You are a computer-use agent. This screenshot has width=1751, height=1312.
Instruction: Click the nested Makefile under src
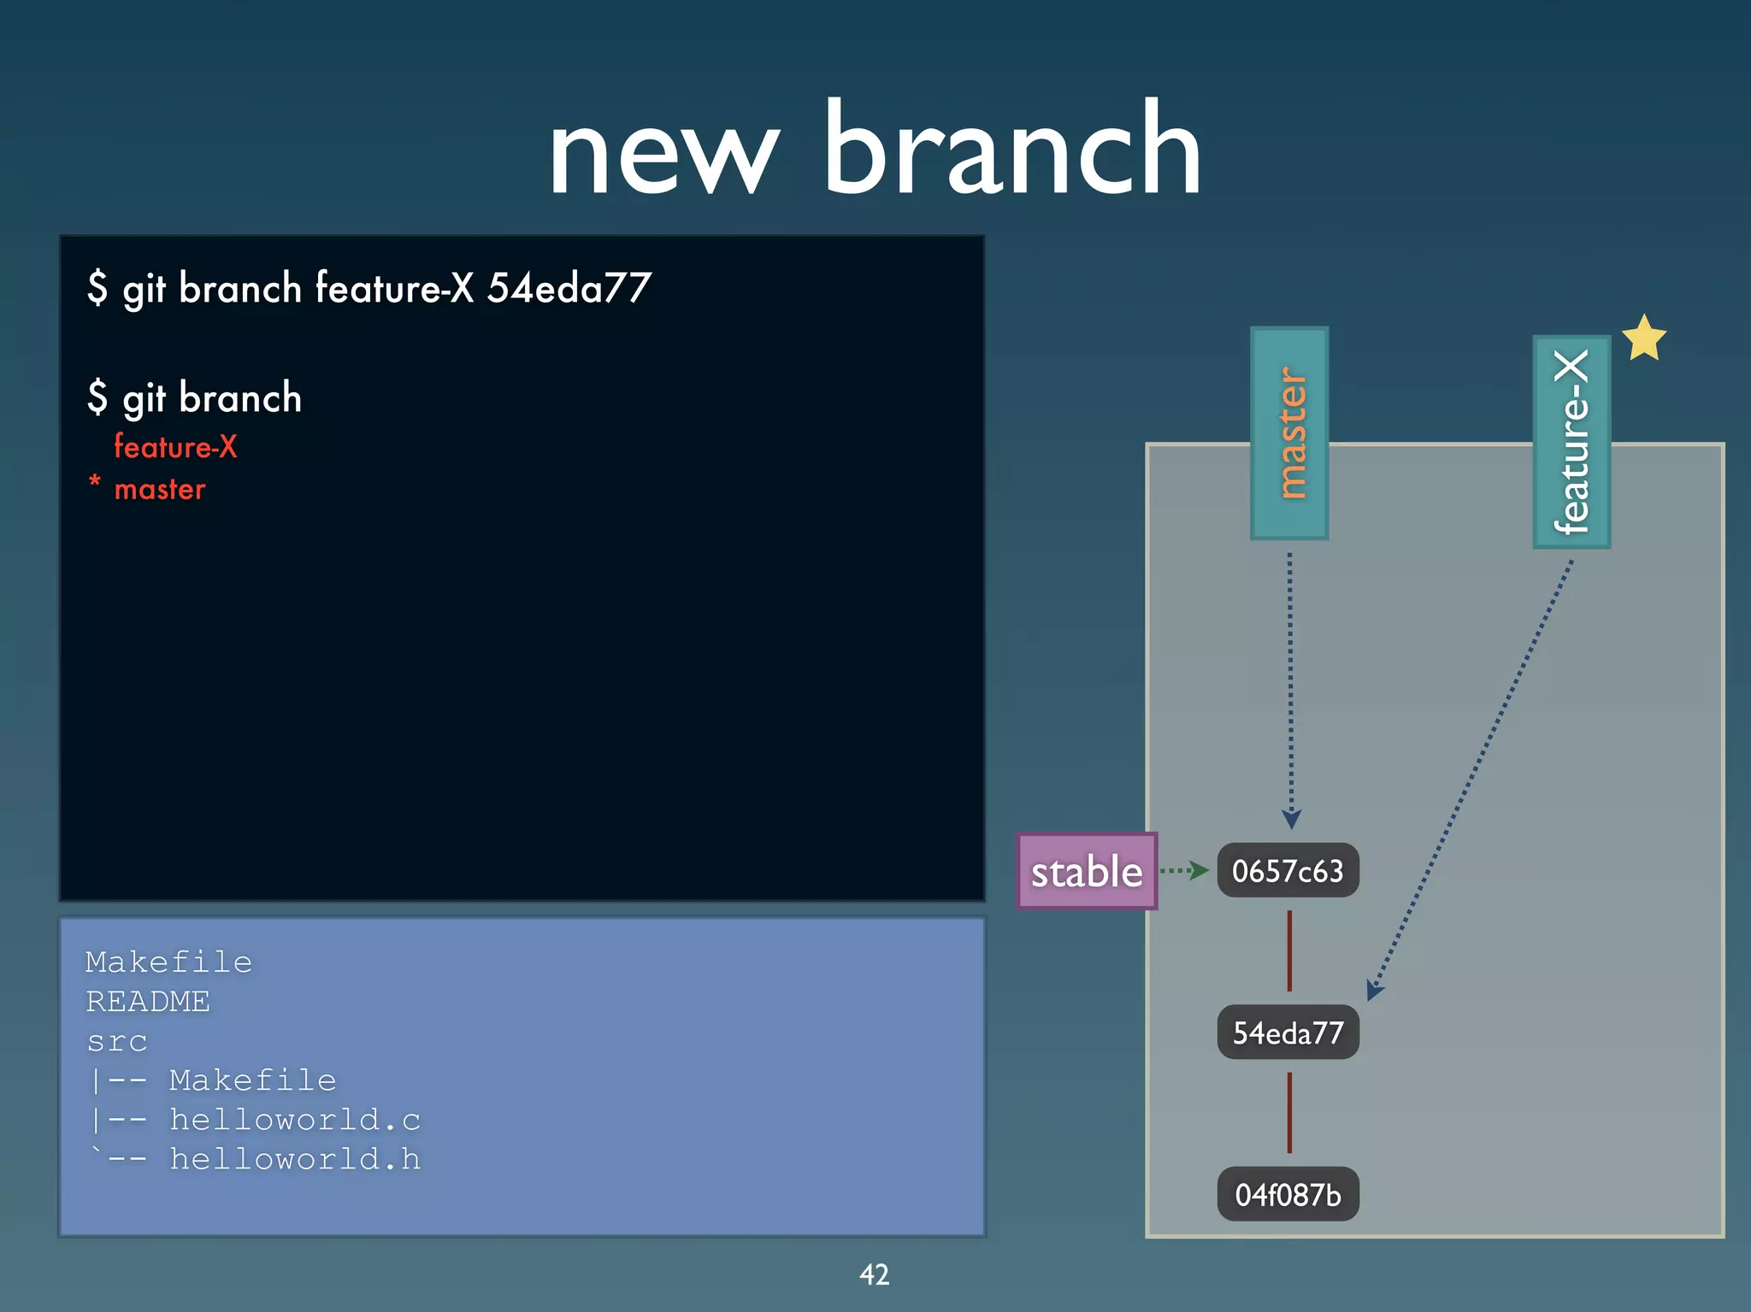point(252,1080)
